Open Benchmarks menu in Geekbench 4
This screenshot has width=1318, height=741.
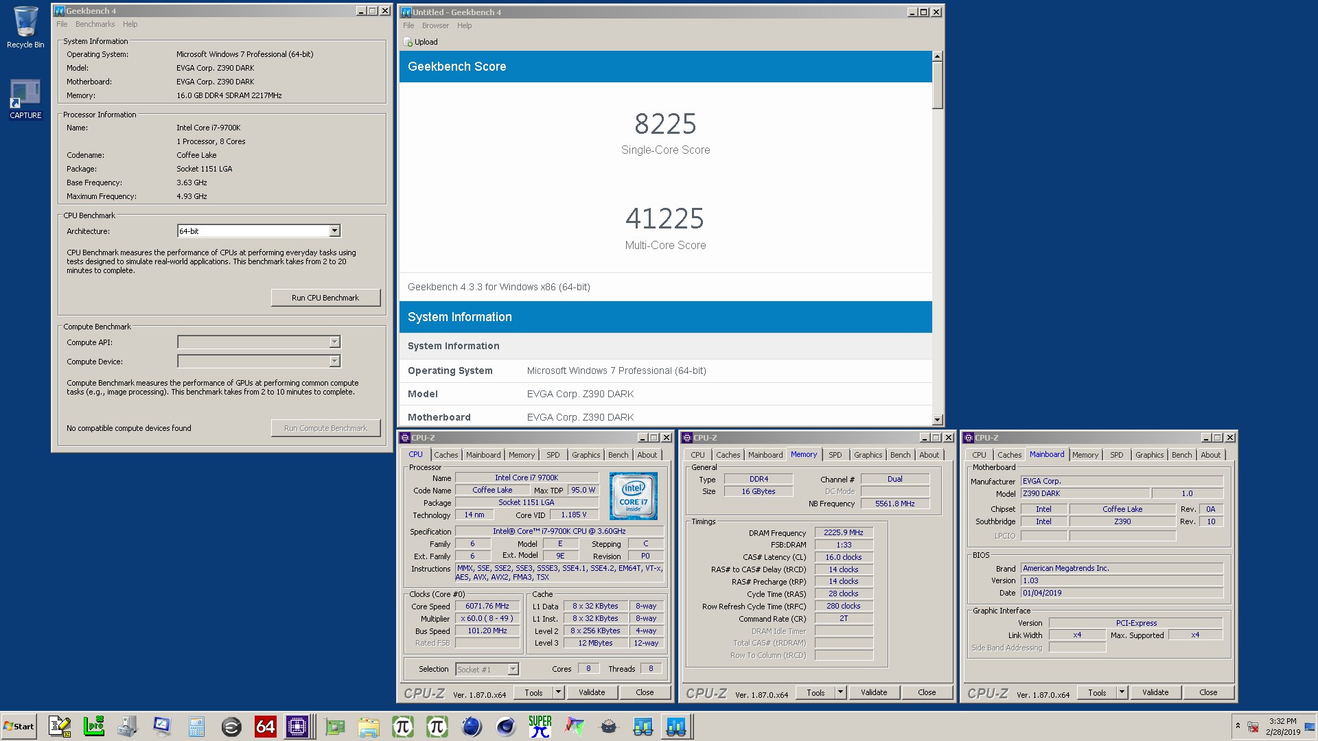coord(95,24)
